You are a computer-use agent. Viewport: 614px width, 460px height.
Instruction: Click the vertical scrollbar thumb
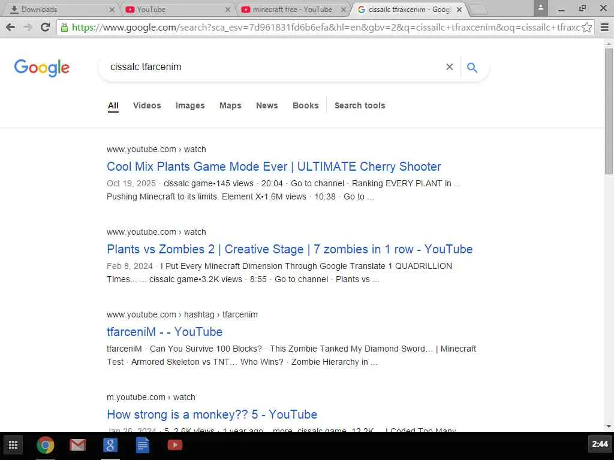(609, 111)
